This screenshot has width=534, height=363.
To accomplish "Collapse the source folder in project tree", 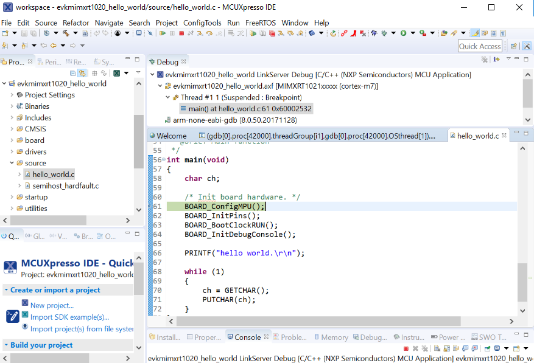I will (x=12, y=163).
